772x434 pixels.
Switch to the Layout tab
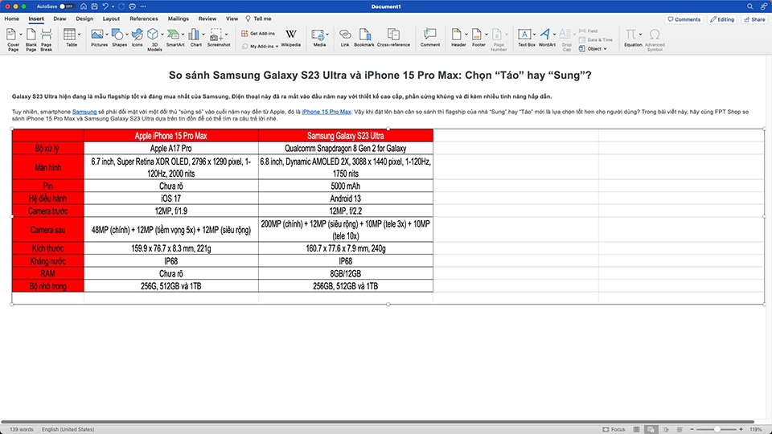click(x=111, y=18)
